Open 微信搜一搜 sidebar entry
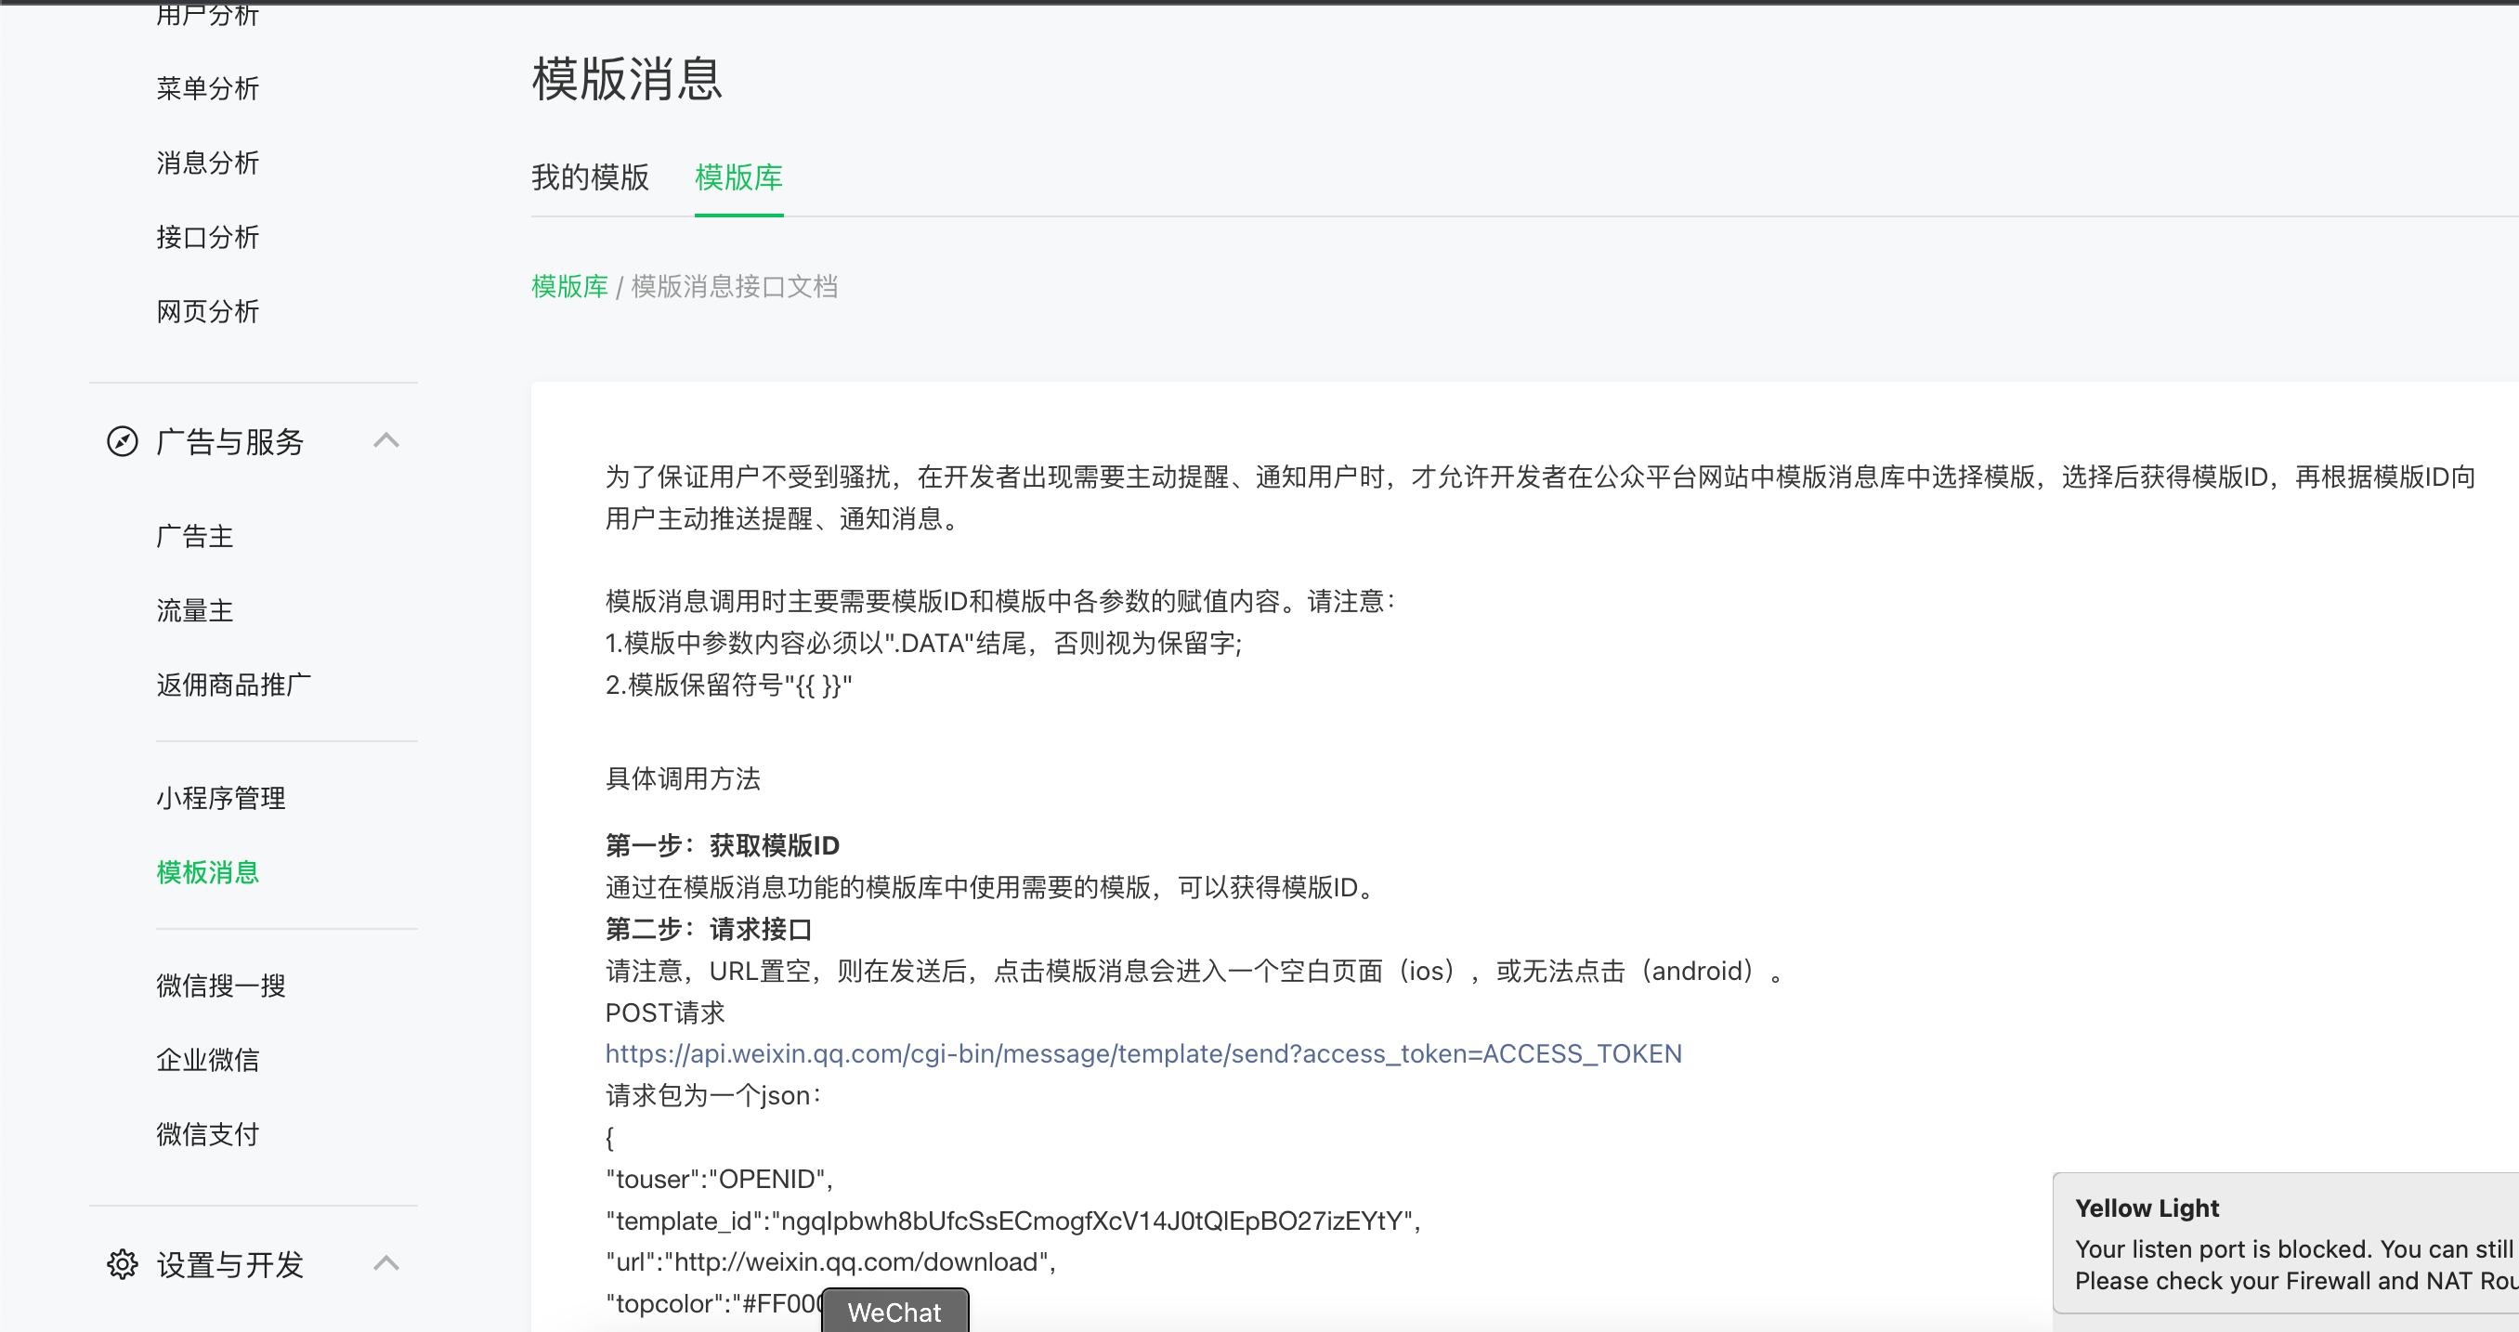The width and height of the screenshot is (2519, 1332). click(x=221, y=986)
